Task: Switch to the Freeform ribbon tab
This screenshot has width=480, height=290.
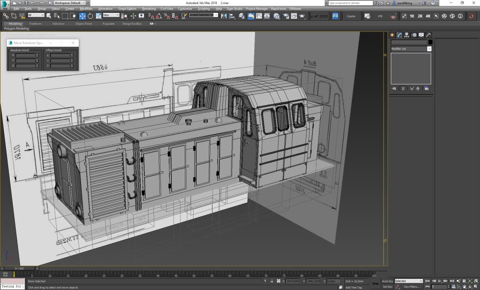Action: coord(35,24)
